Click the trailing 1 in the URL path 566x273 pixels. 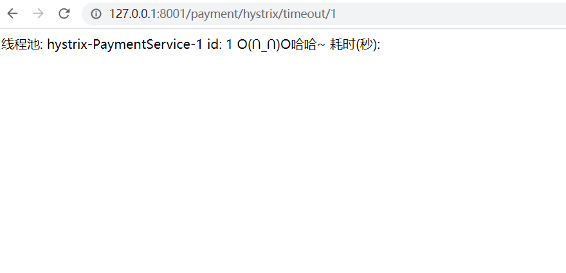click(x=333, y=13)
